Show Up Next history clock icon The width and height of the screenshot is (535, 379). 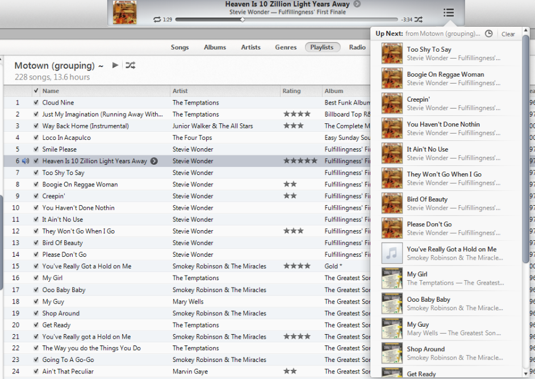[489, 34]
